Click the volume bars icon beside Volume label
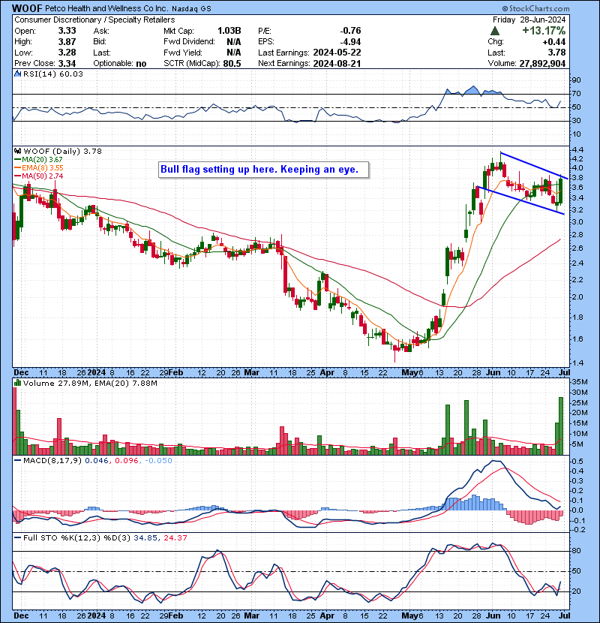The height and width of the screenshot is (623, 600). point(17,383)
